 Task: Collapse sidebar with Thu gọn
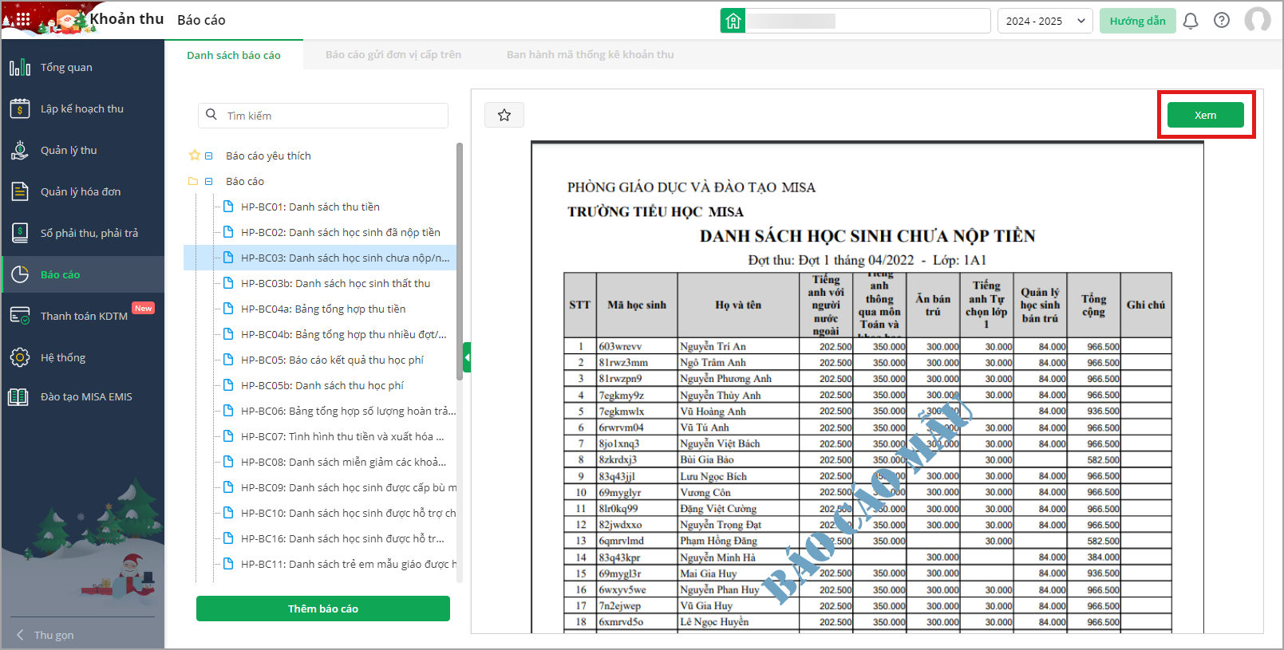click(x=45, y=635)
